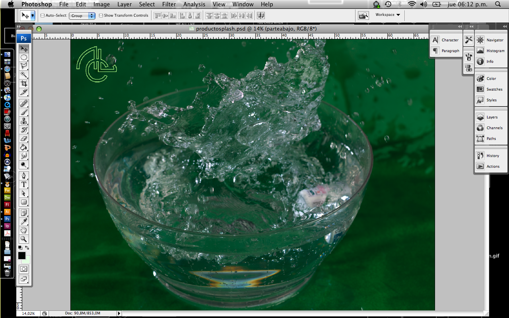Open the Layers panel
Screen dimensions: 509x318
click(x=492, y=117)
